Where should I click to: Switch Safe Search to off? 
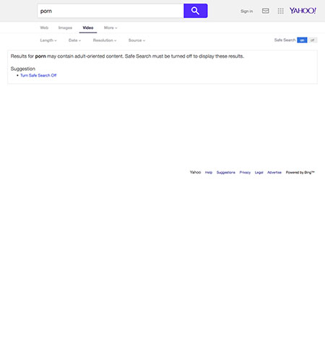[312, 40]
